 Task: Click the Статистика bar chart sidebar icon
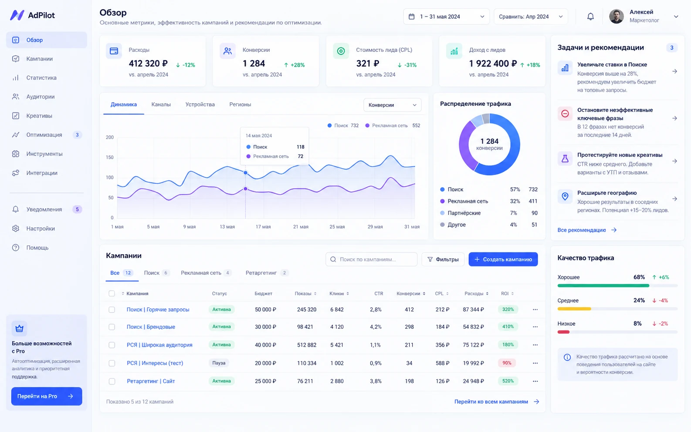pyautogui.click(x=16, y=78)
